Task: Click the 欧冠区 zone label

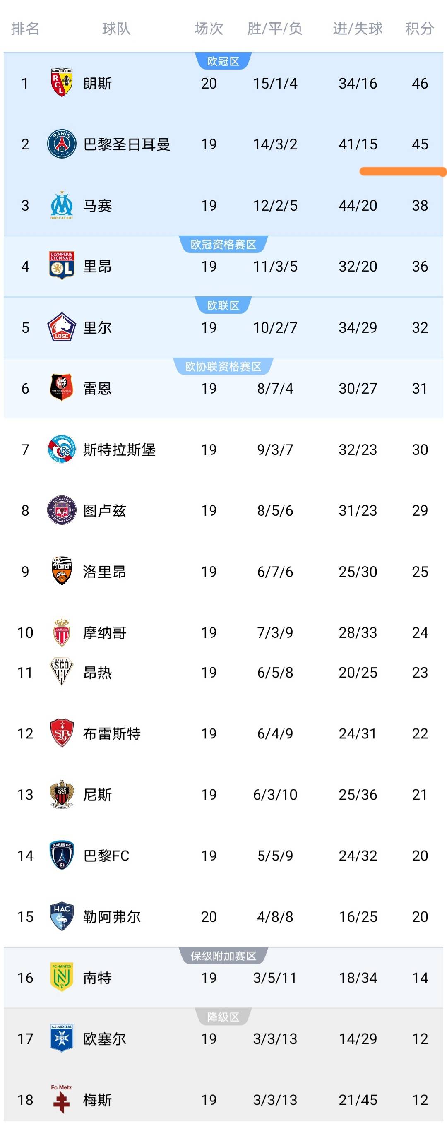Action: tap(223, 62)
